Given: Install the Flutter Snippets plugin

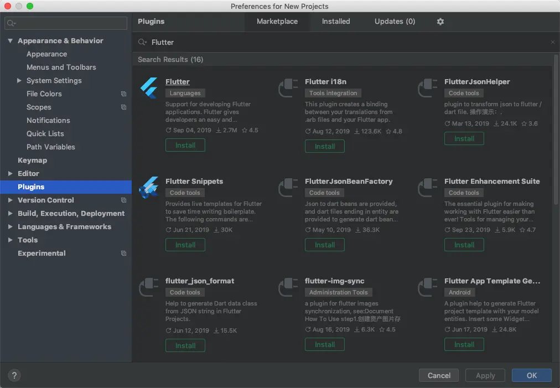Looking at the screenshot, I should (185, 245).
